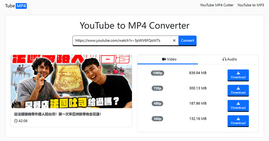Click the video thumbnail preview image

coord(71,81)
